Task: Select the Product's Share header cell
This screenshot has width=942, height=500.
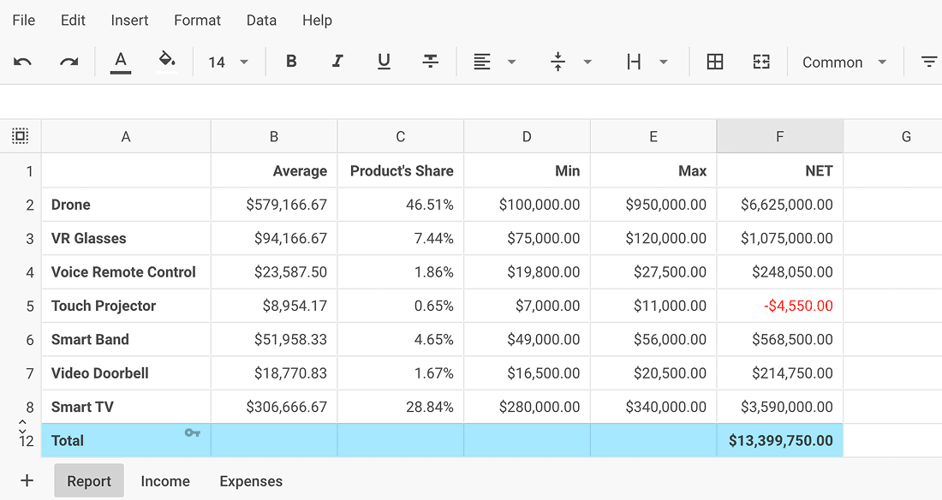Action: (x=401, y=171)
